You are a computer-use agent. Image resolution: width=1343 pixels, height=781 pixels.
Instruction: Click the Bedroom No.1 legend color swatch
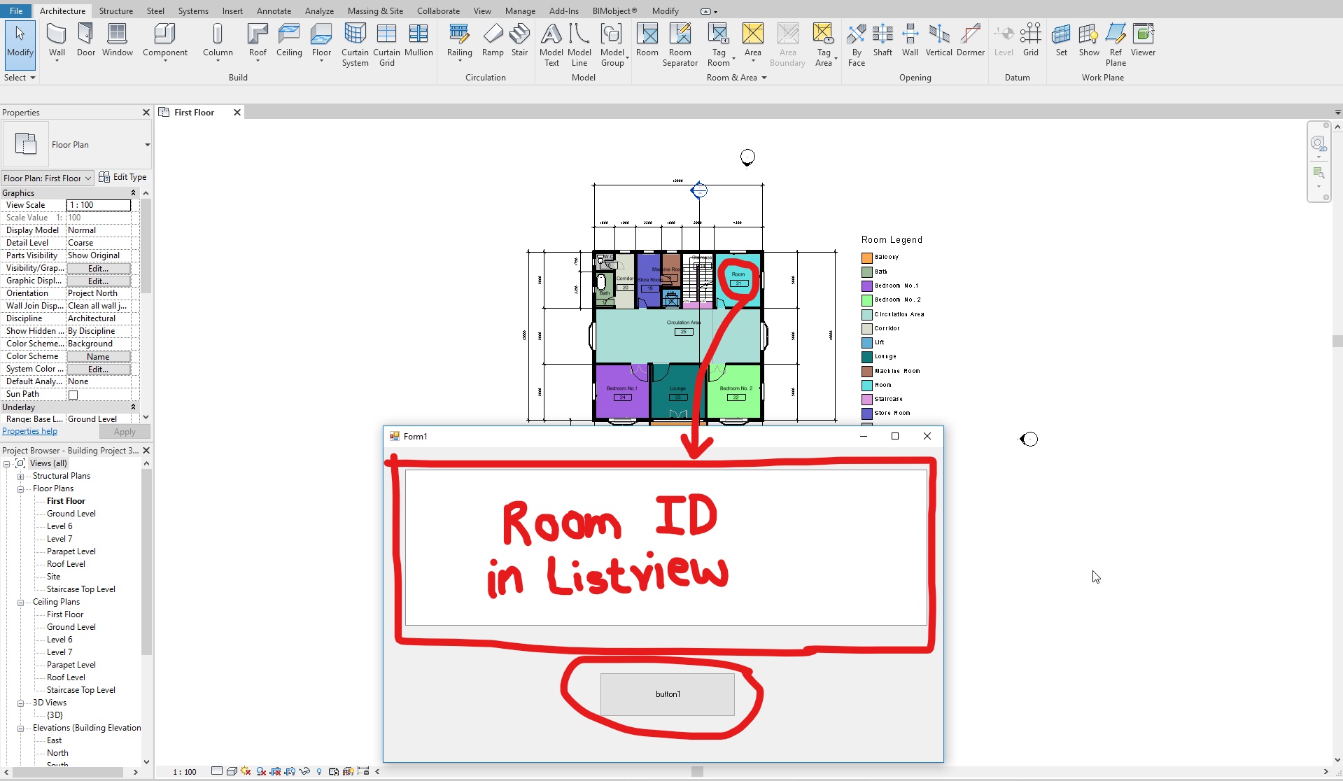click(866, 286)
